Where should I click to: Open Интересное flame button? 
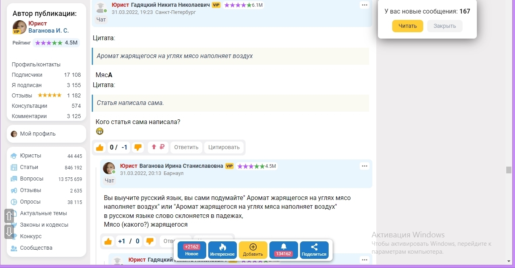pos(222,250)
